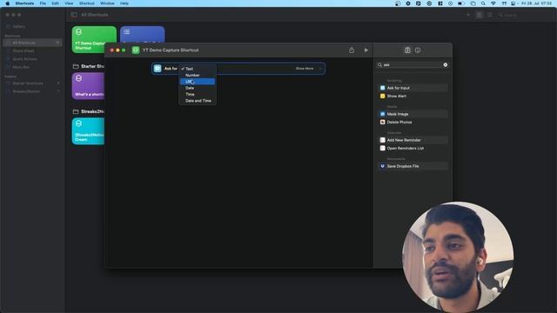The image size is (557, 313).
Task: Click the Dropbox icon beside Save Dropbox File
Action: [x=383, y=166]
